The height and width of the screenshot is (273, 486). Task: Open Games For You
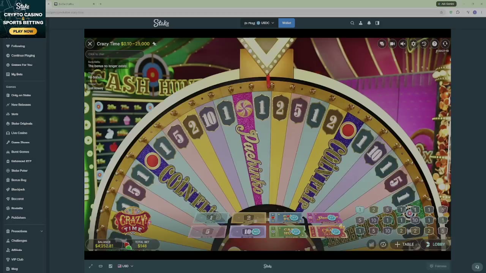coord(22,65)
